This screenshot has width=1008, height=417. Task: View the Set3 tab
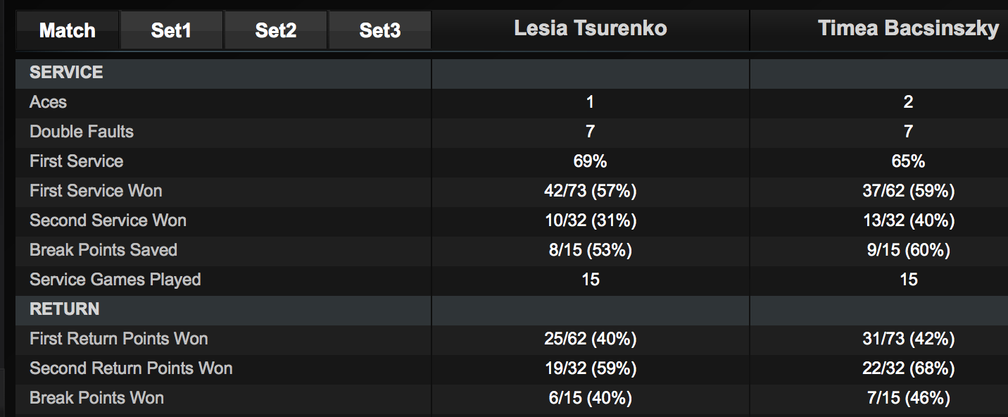(x=379, y=30)
